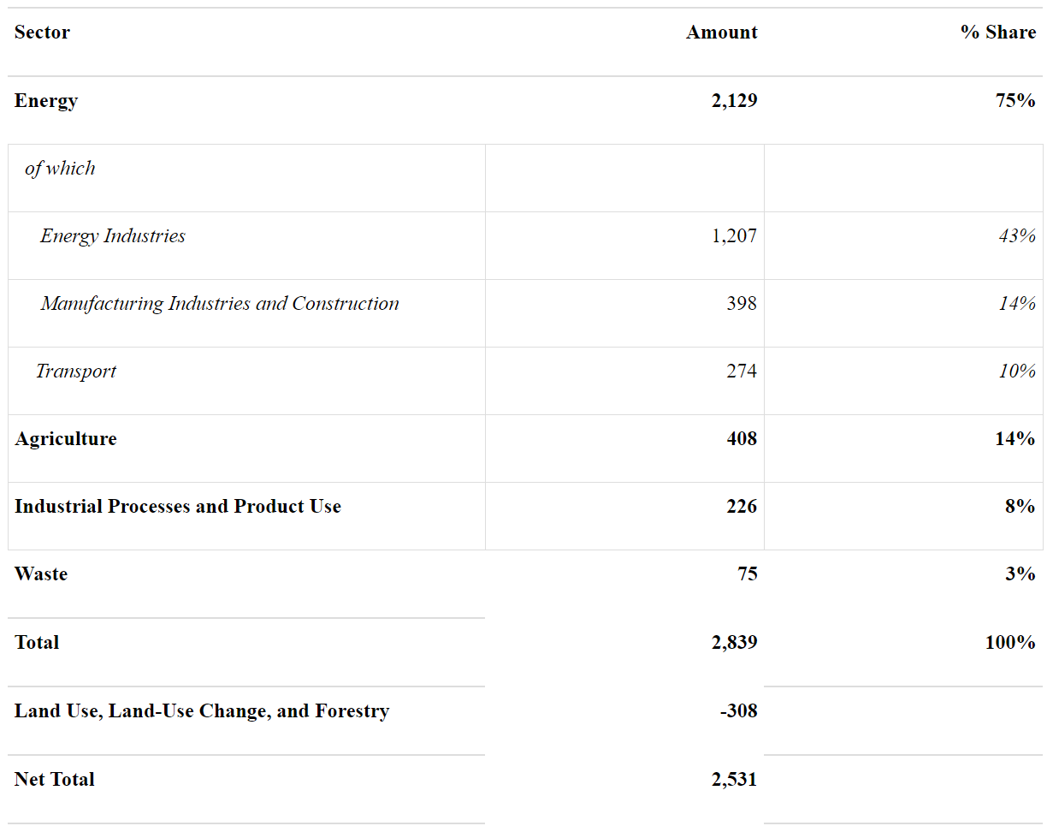Image resolution: width=1053 pixels, height=832 pixels.
Task: Select the % Share column header
Action: [998, 33]
